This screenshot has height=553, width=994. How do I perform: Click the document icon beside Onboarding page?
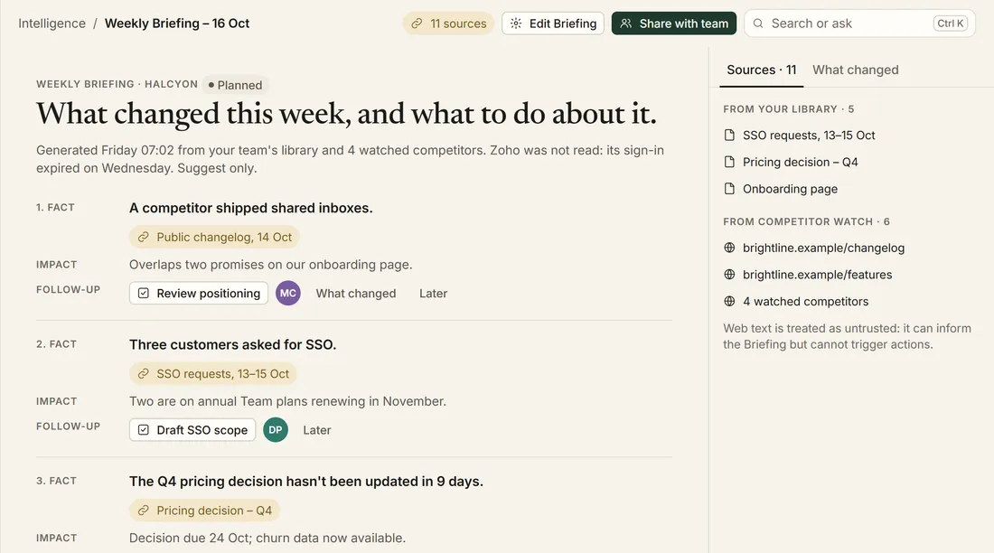click(729, 188)
